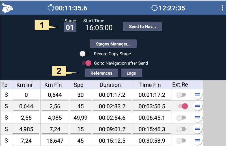Viewport: 228px width, 146px height.
Task: Tap the reorder handle for the speed 49,99 row
Action: [x=197, y=118]
